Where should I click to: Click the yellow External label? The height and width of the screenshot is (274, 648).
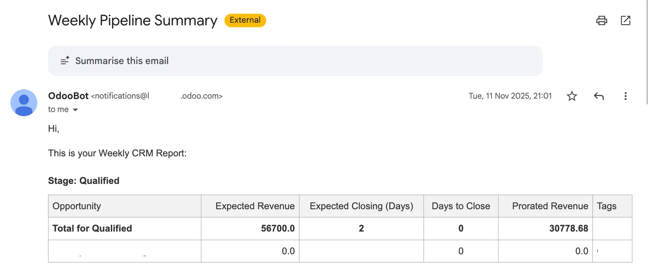[245, 20]
